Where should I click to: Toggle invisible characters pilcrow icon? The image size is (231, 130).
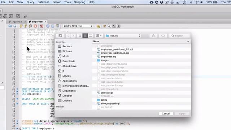[114, 26]
